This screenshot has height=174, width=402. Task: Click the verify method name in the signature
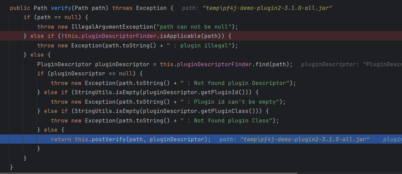[x=61, y=8]
